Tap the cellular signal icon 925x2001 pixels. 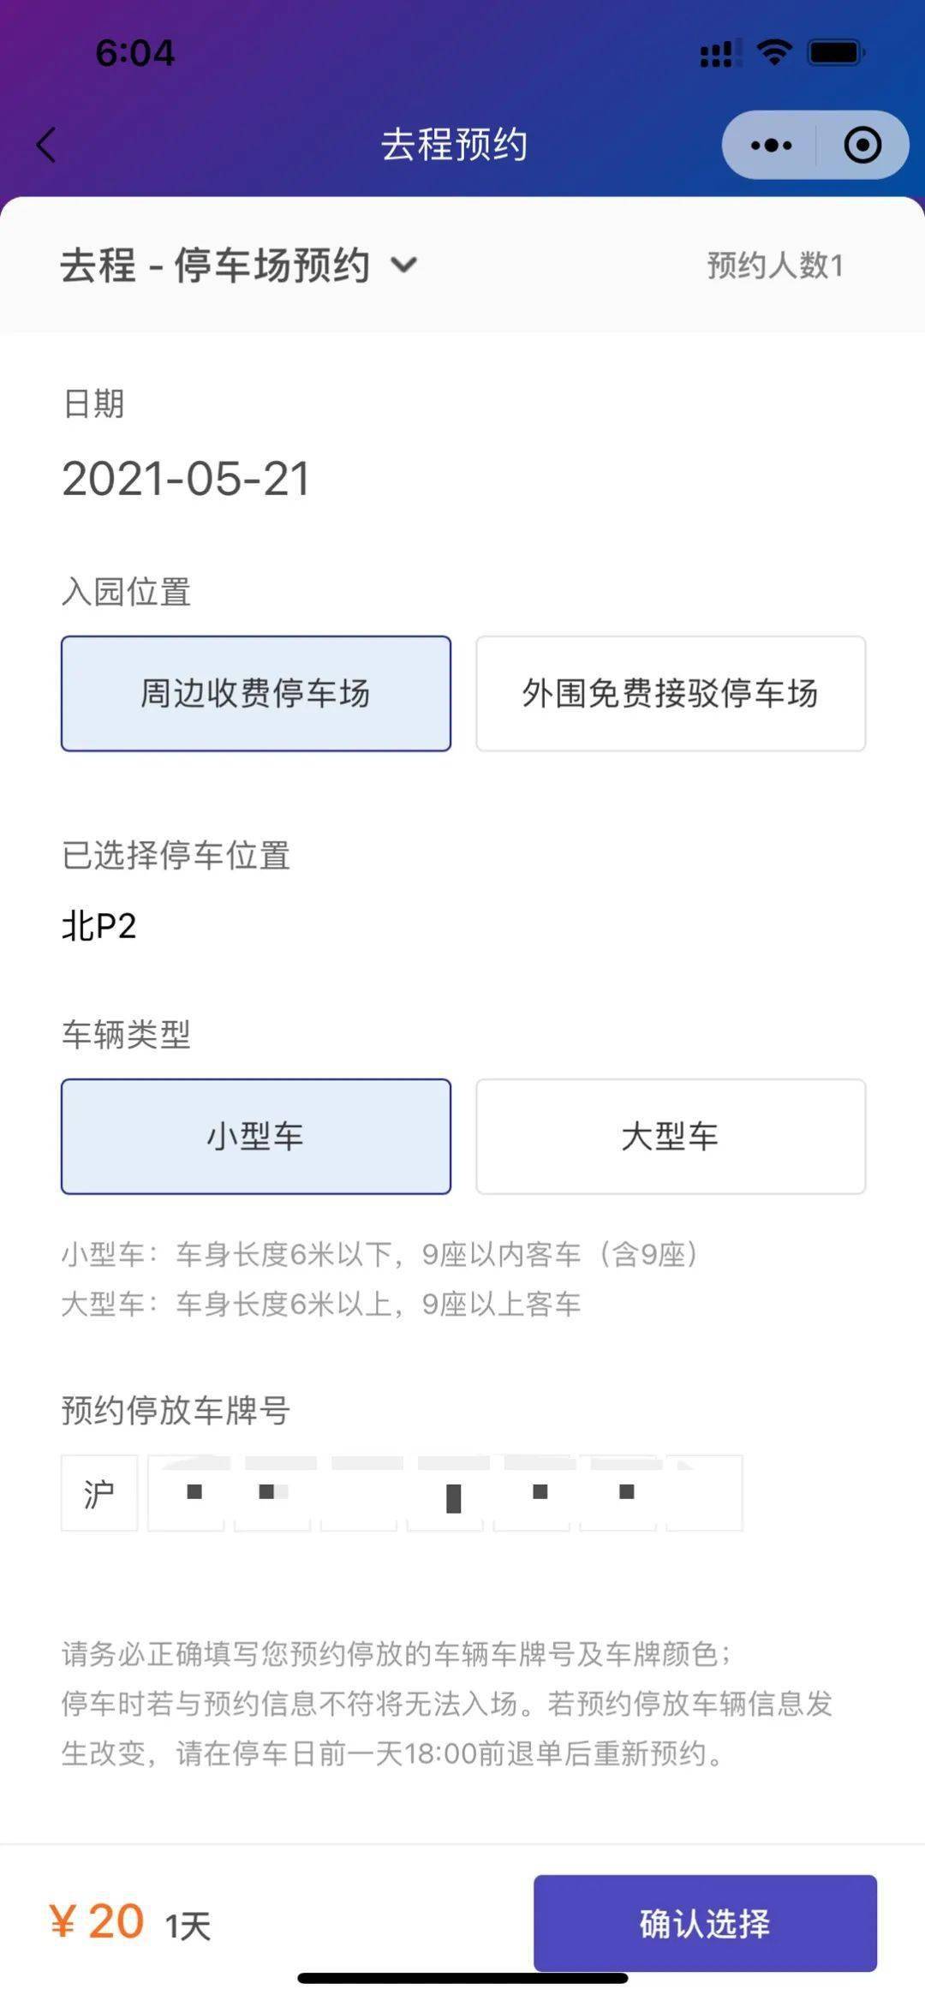coord(719,54)
